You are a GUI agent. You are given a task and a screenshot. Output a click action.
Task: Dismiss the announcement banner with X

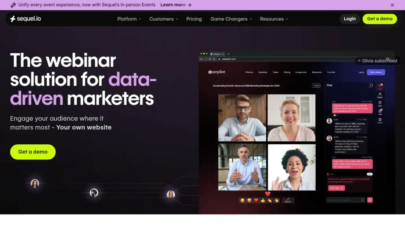pos(392,5)
